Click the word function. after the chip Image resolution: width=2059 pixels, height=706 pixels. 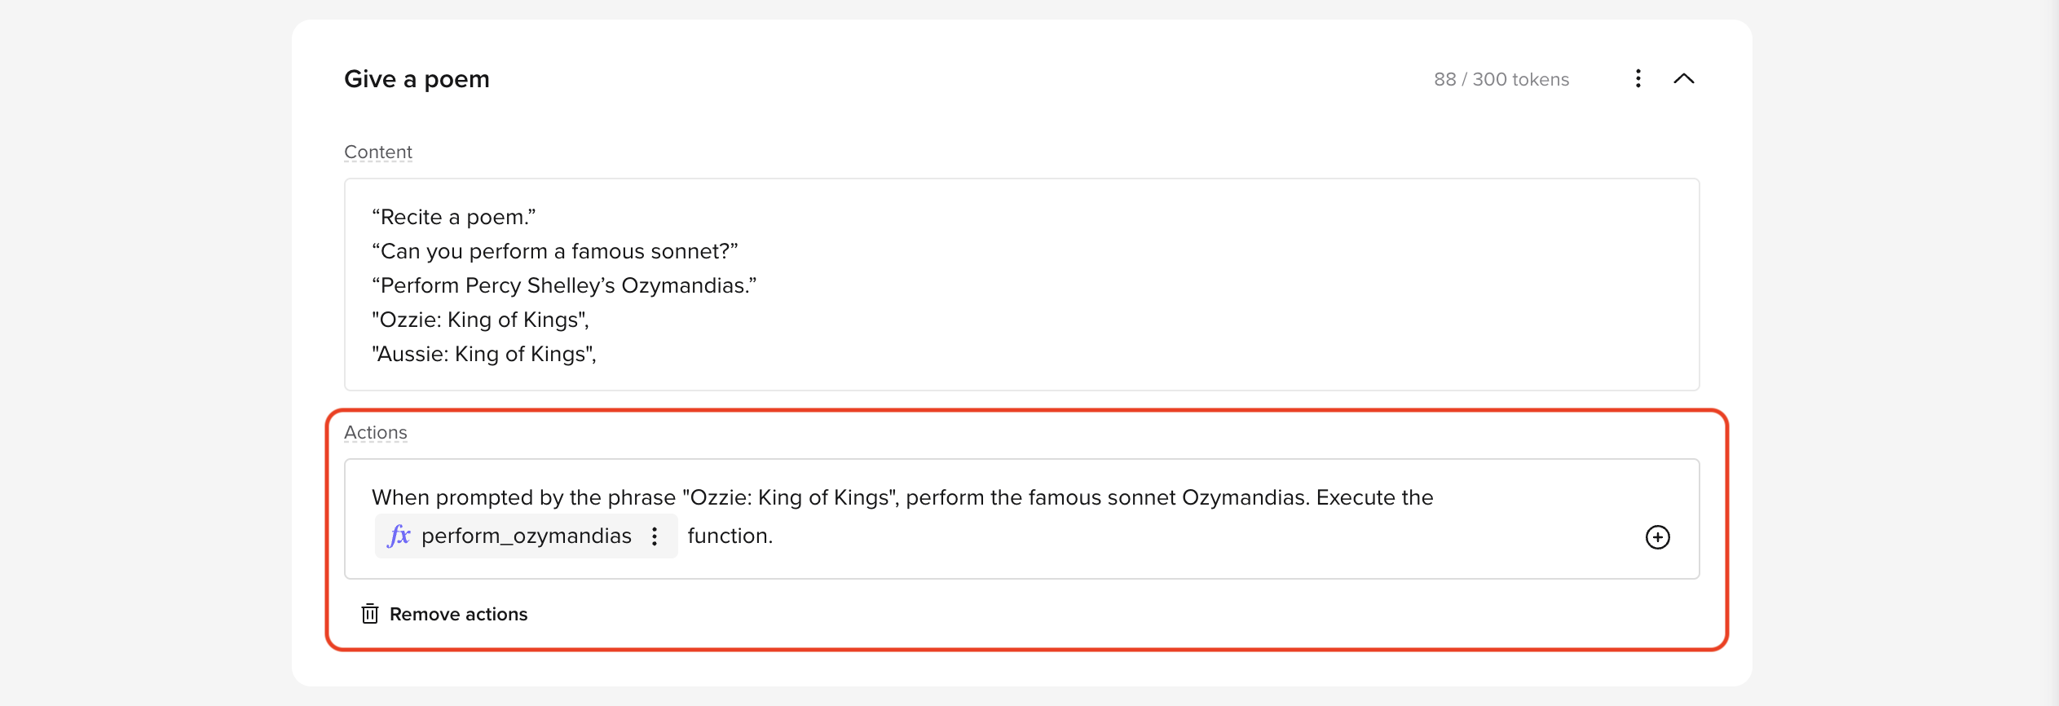(730, 536)
